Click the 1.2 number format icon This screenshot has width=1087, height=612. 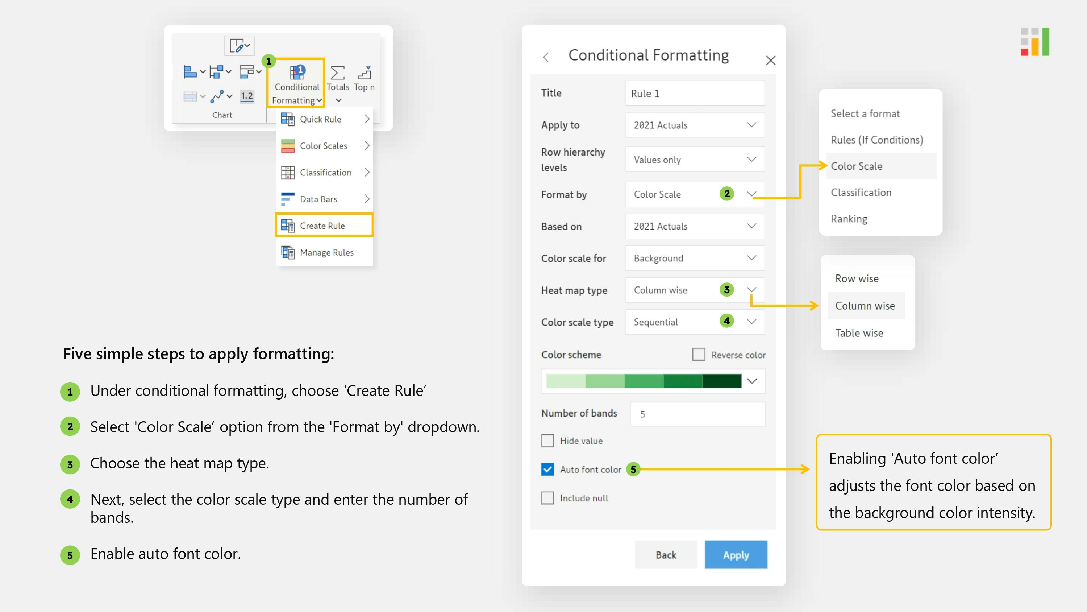[x=246, y=96]
